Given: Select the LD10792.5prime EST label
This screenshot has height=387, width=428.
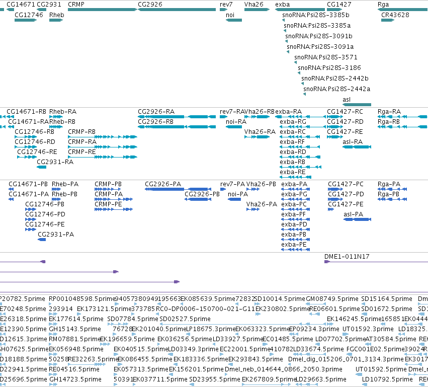Looking at the screenshot, I should pyautogui.click(x=387, y=379).
